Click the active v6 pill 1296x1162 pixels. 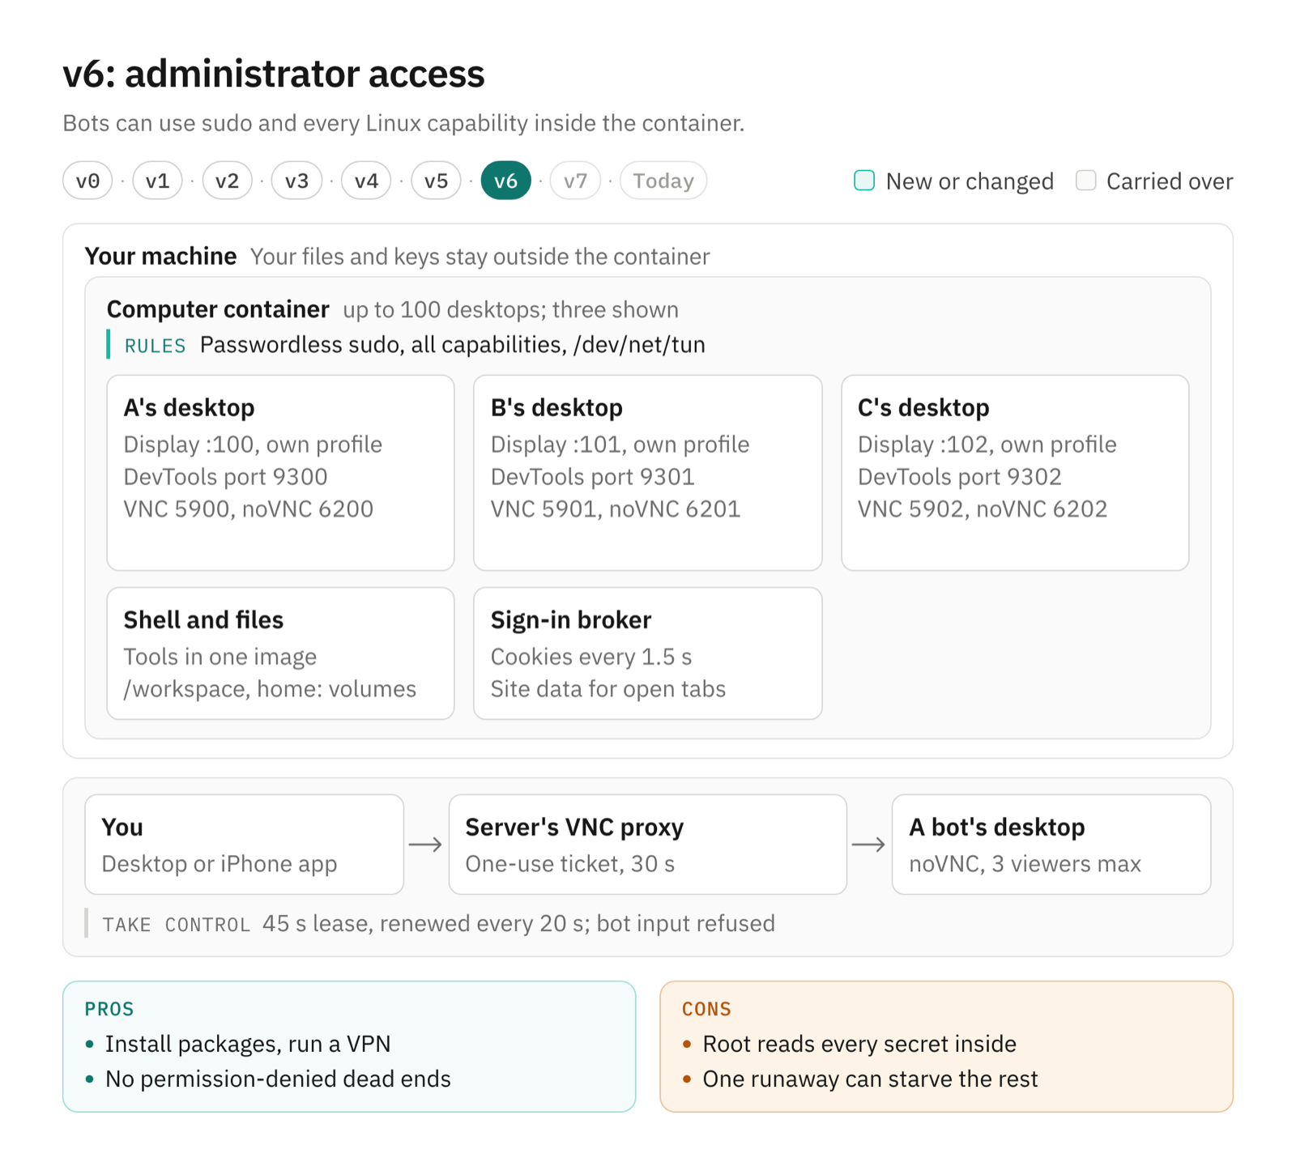(x=505, y=181)
